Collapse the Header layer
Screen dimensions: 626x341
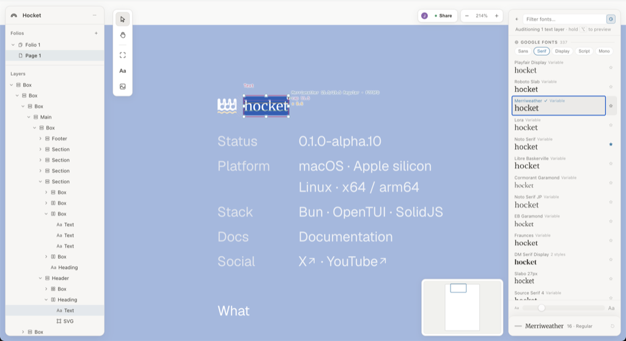(x=40, y=278)
